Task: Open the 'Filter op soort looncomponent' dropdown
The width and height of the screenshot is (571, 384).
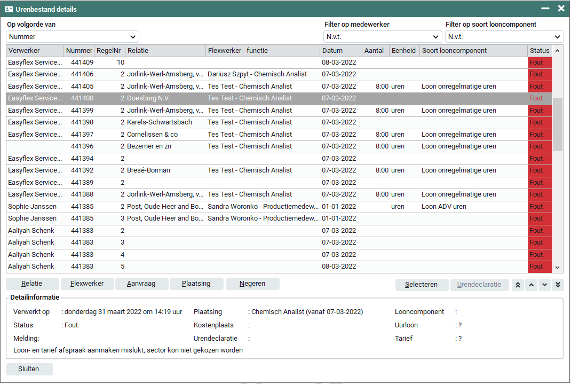Action: pos(504,37)
